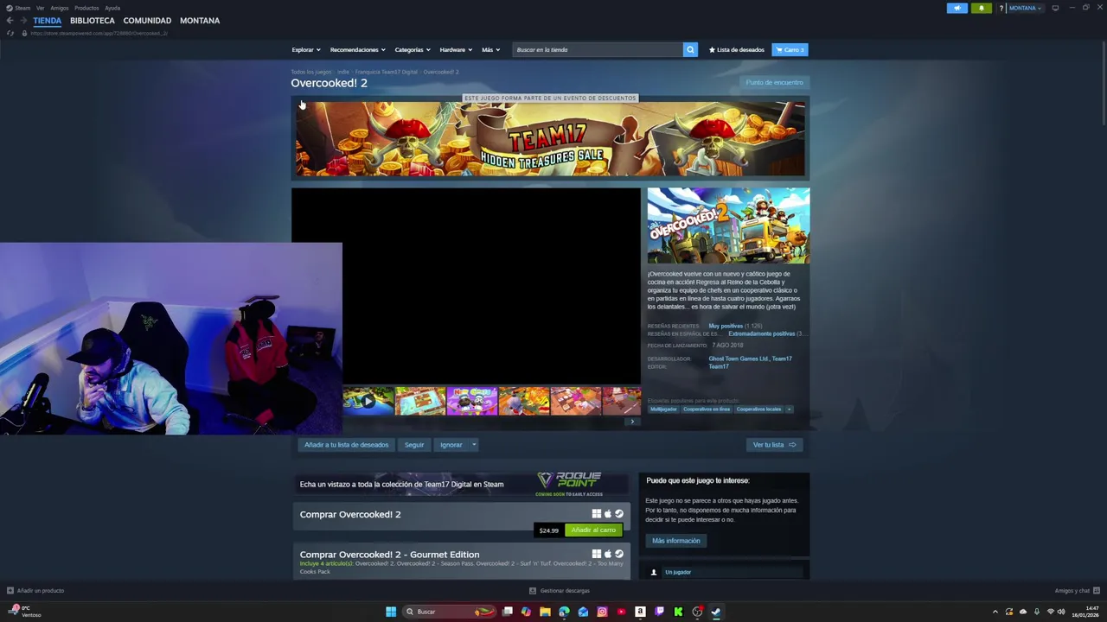Open File Explorer from the taskbar
Viewport: 1107px width, 622px height.
[x=545, y=612]
